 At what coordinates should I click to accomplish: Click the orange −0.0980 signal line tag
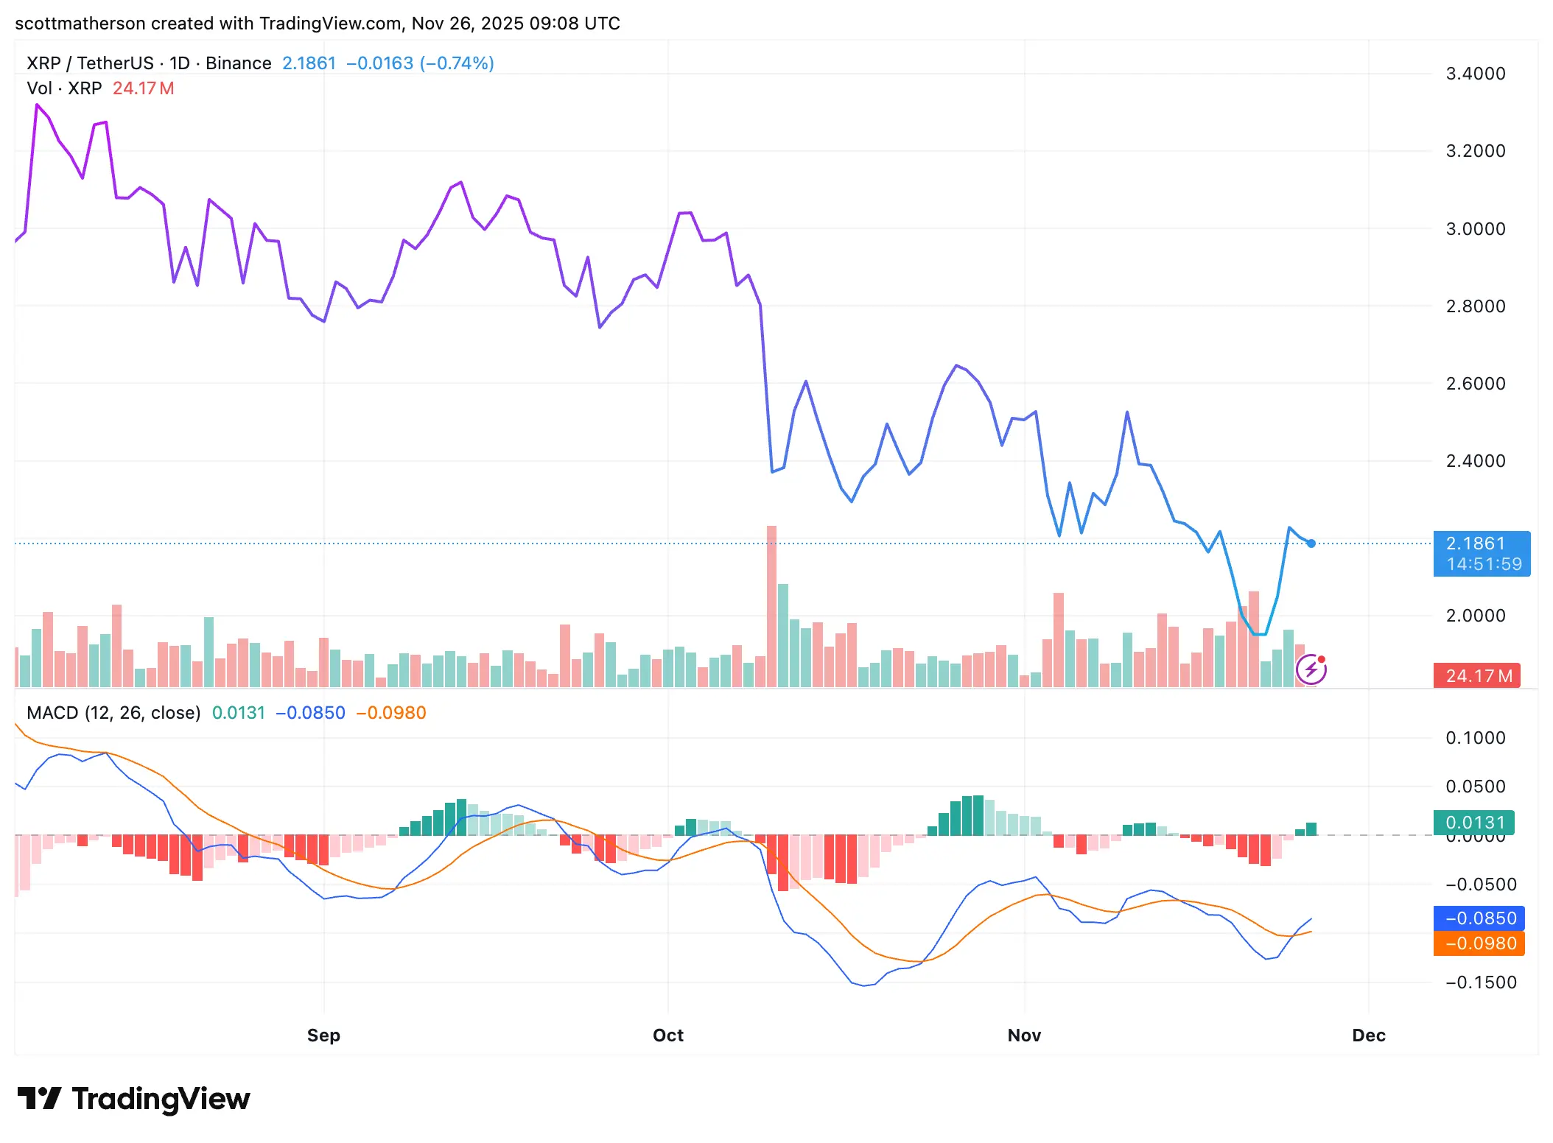coord(1481,943)
